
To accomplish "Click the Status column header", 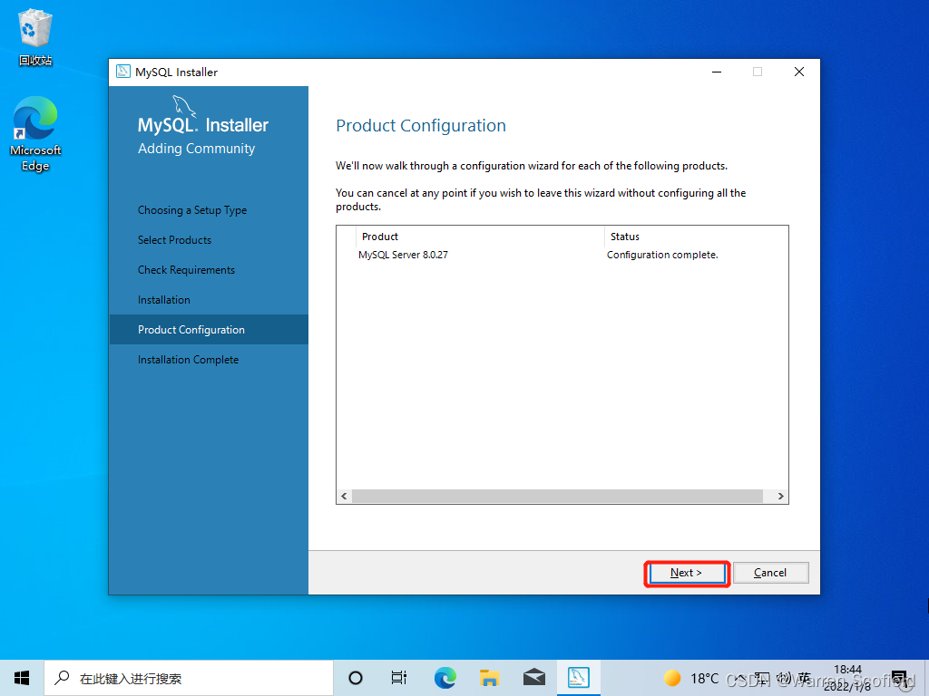I will pyautogui.click(x=696, y=237).
